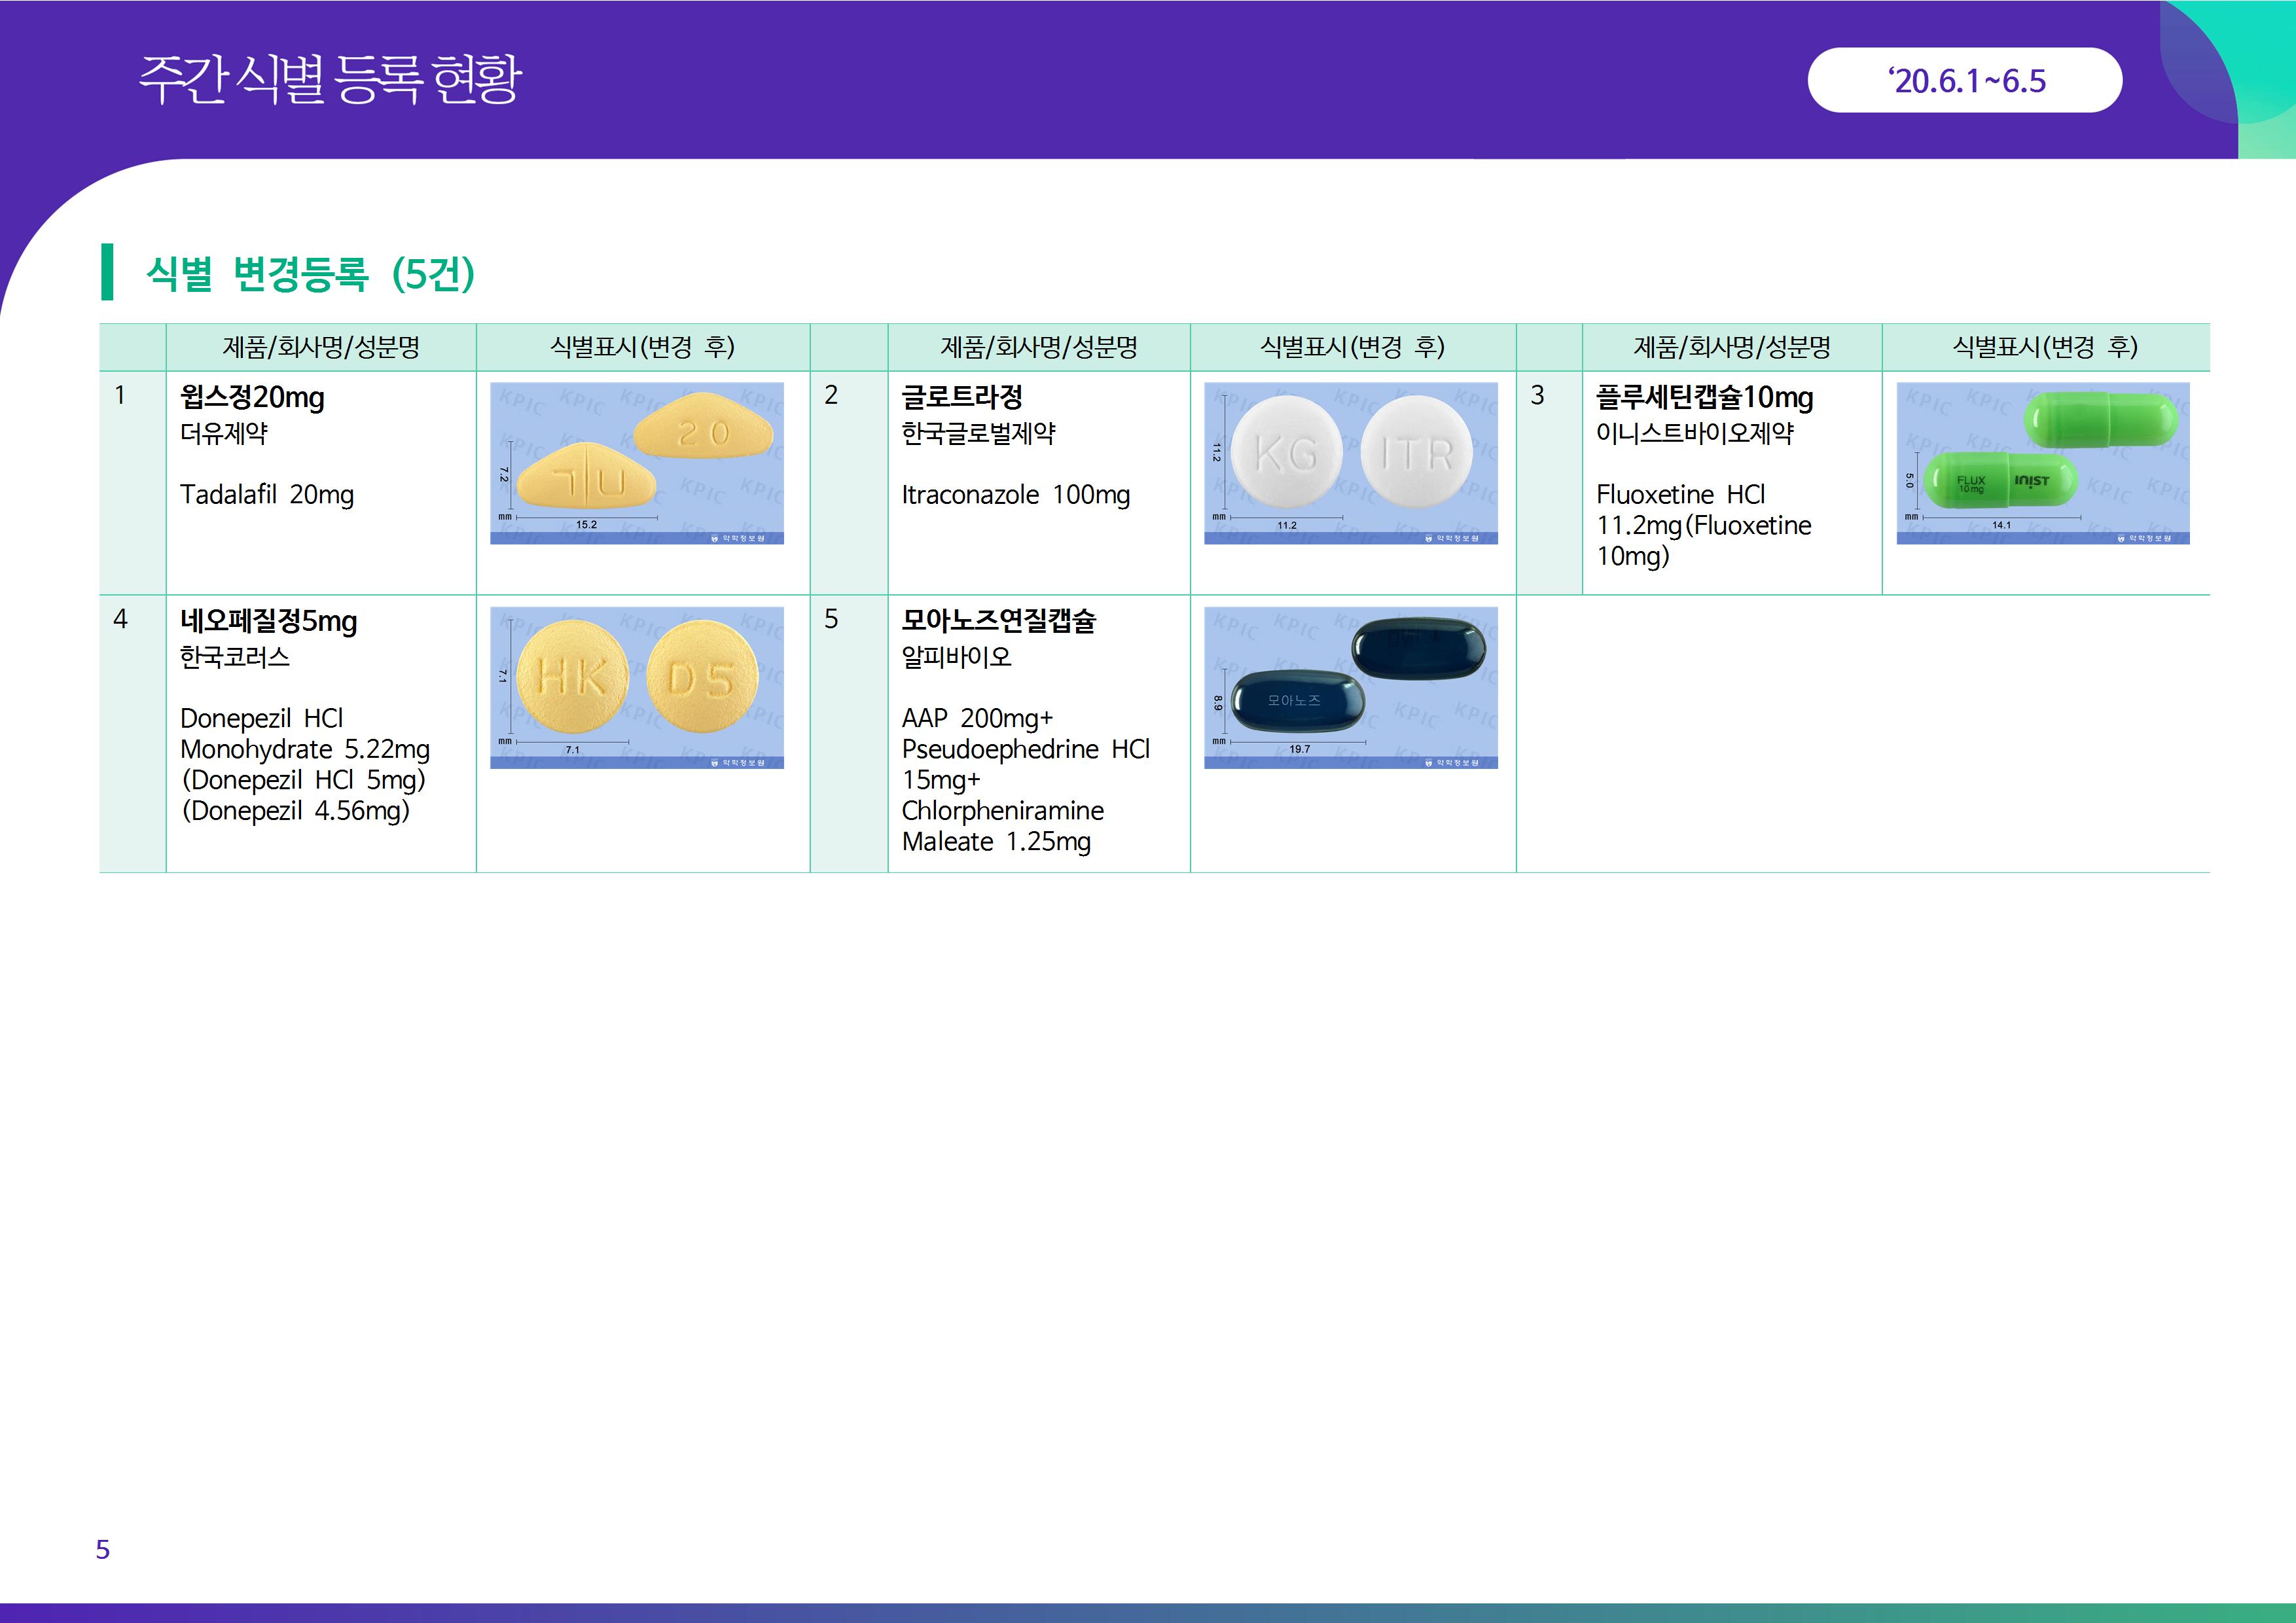
Task: Select the 모아노즈연질캡슐 product name
Action: point(998,621)
